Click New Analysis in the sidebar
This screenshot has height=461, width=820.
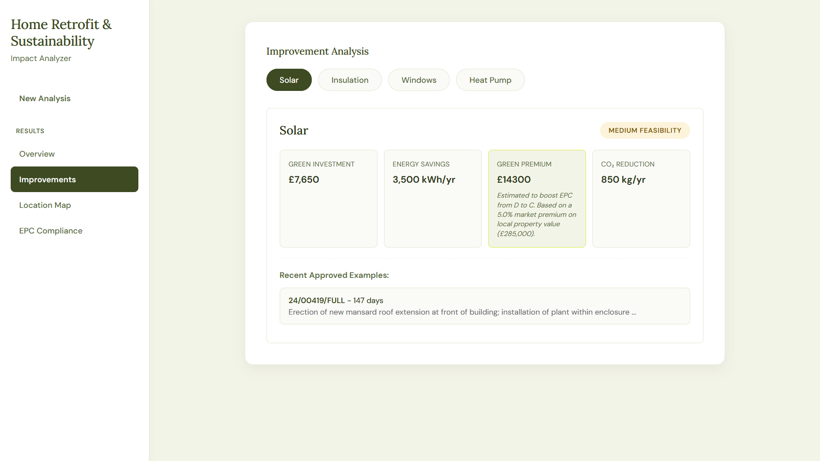45,99
